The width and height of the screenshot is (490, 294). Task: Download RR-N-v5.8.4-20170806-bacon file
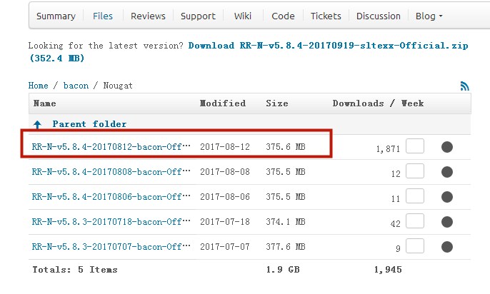tap(111, 197)
